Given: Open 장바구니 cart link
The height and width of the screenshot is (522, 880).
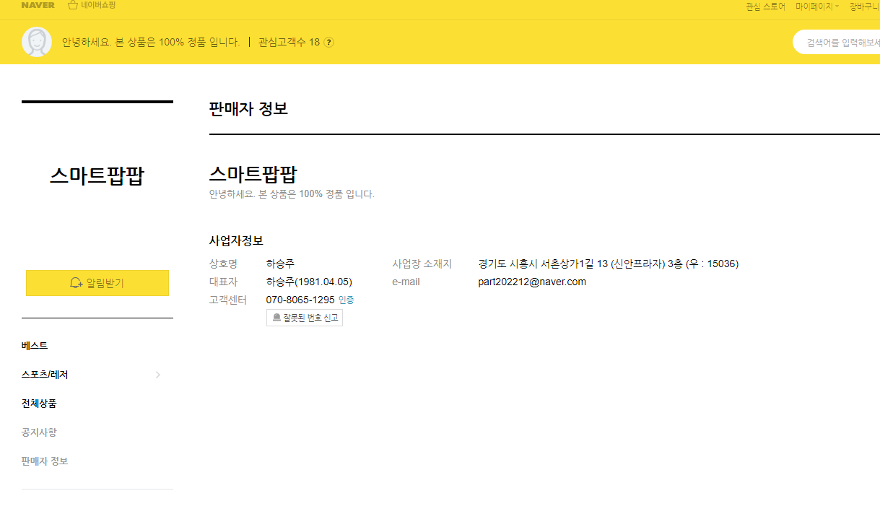Looking at the screenshot, I should [x=864, y=6].
